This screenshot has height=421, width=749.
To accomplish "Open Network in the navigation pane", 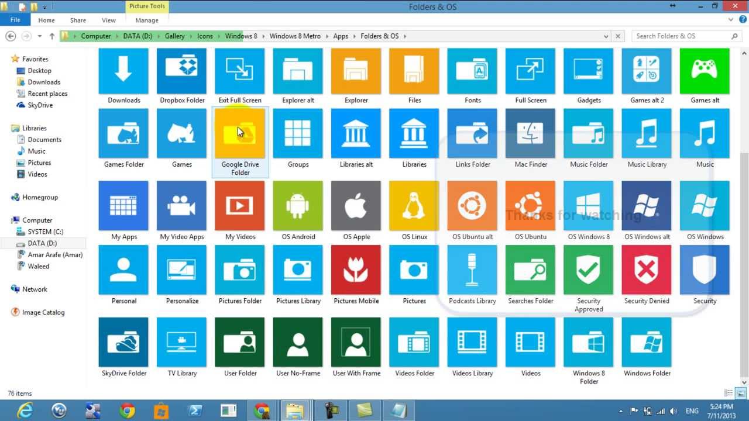I will click(35, 289).
